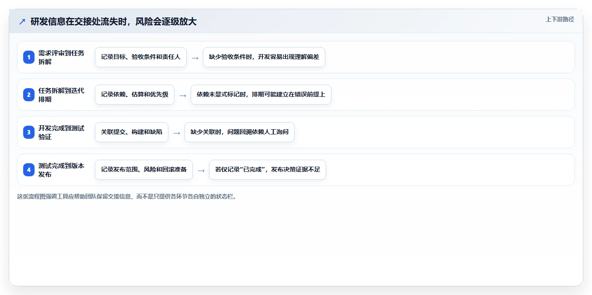Select the 需求评审到任务拆解 step label
This screenshot has width=592, height=295.
pyautogui.click(x=61, y=57)
